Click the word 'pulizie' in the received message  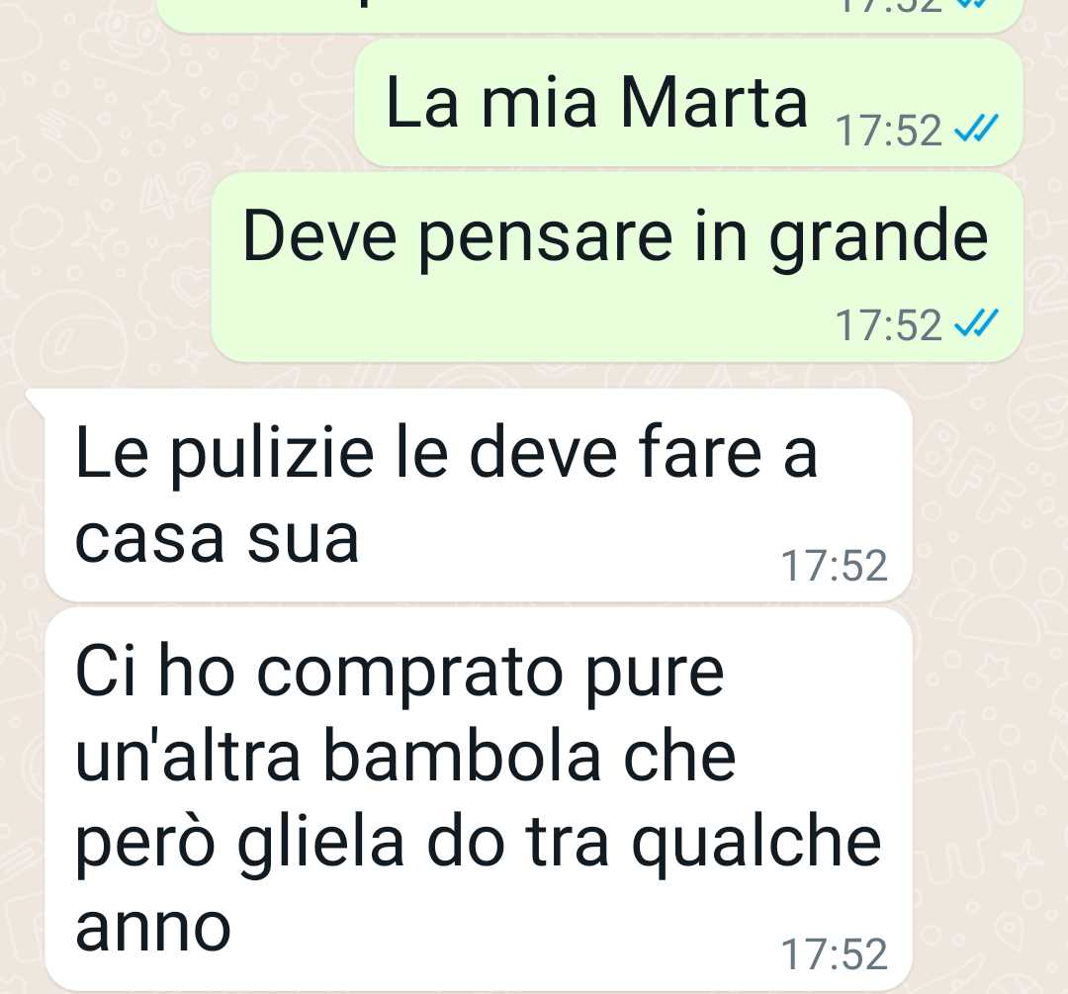click(x=272, y=453)
